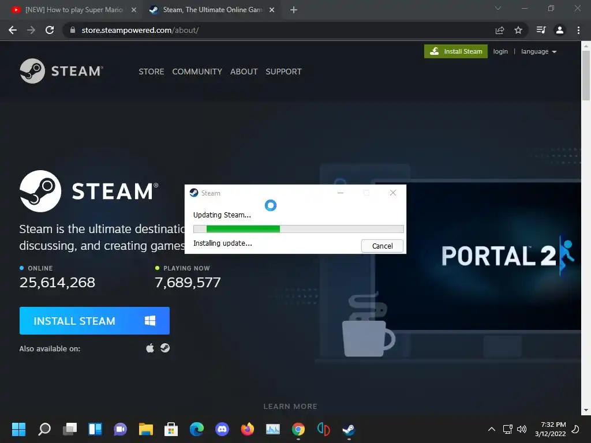
Task: Open the language dropdown
Action: pos(538,51)
